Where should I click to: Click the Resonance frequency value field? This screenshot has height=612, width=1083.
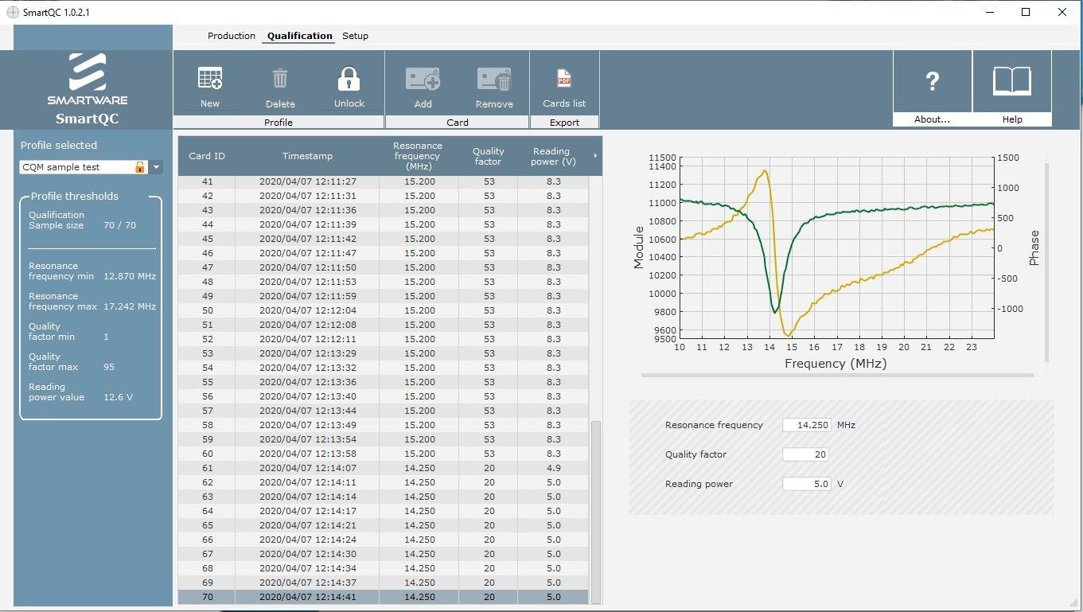(x=806, y=425)
